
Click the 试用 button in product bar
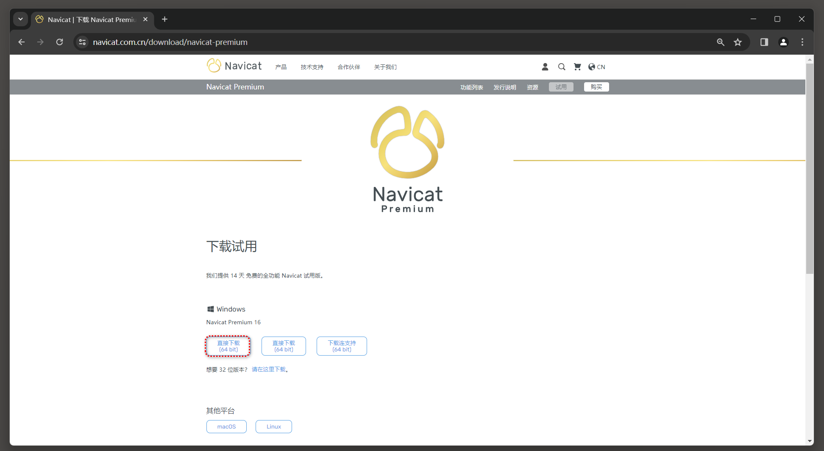561,87
